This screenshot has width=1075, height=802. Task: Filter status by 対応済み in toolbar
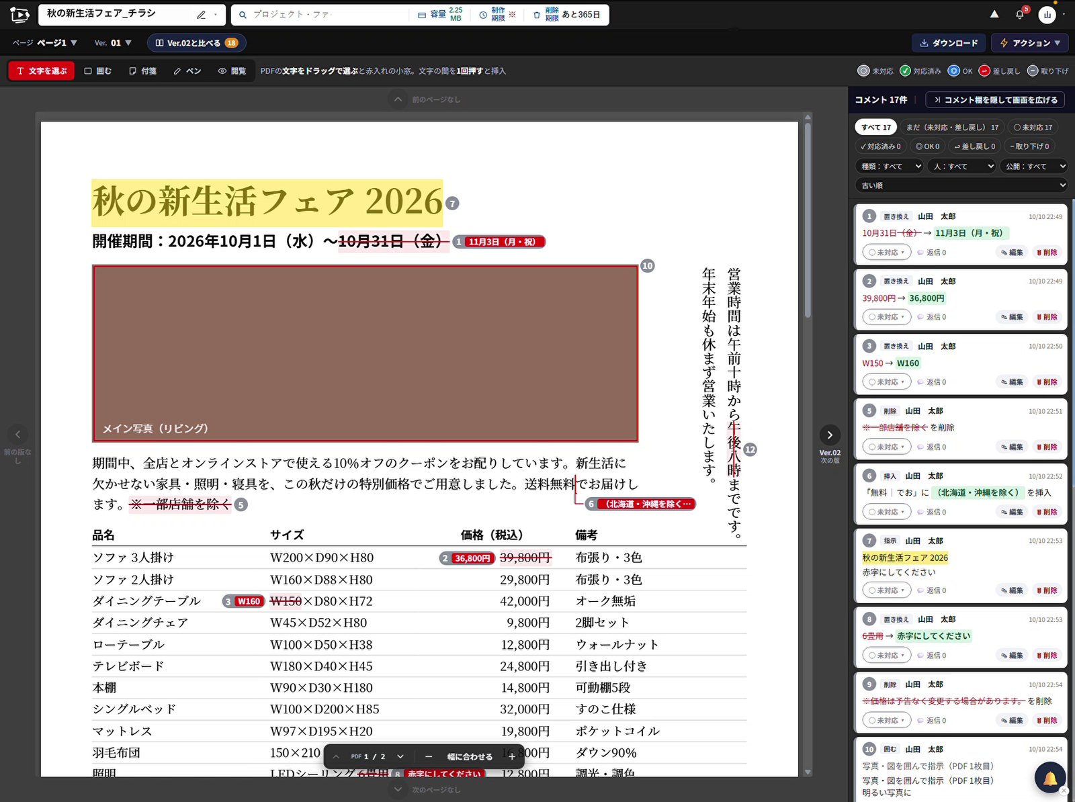click(x=920, y=71)
